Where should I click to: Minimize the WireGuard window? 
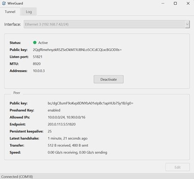click(x=163, y=3)
